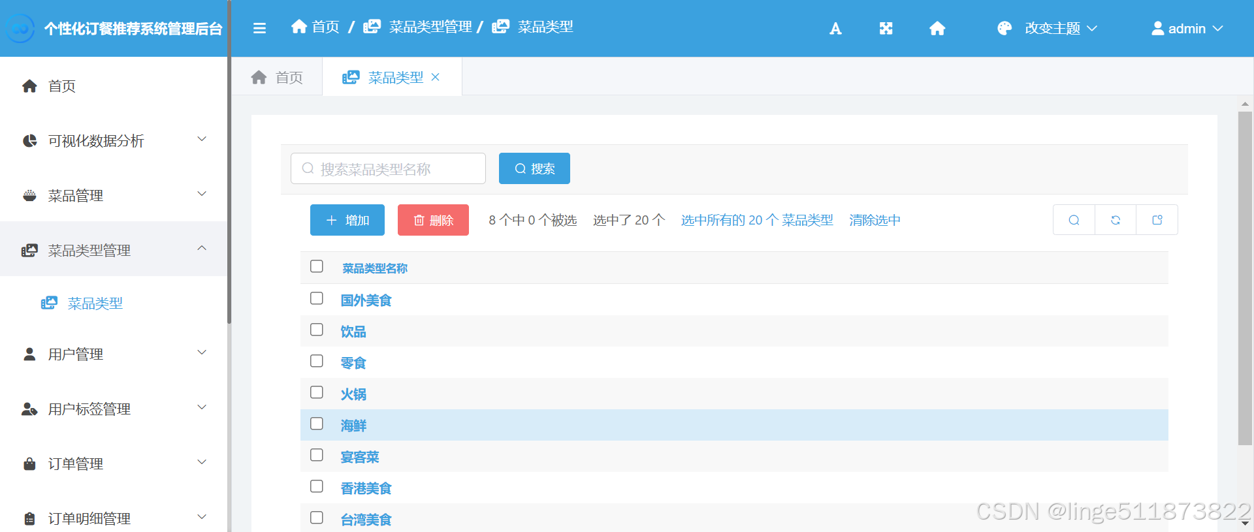This screenshot has width=1254, height=532.
Task: Click the sidebar 菜品类型 submenu icon
Action: (49, 303)
